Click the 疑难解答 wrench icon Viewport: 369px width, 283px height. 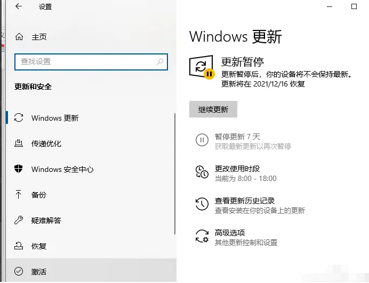pos(19,221)
